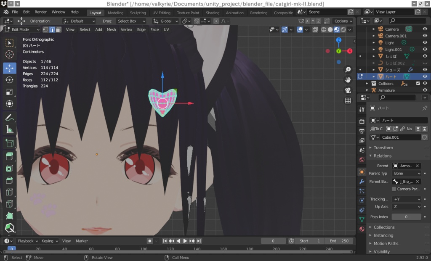Image resolution: width=431 pixels, height=261 pixels.
Task: Enable proportional editing
Action: coord(216,21)
